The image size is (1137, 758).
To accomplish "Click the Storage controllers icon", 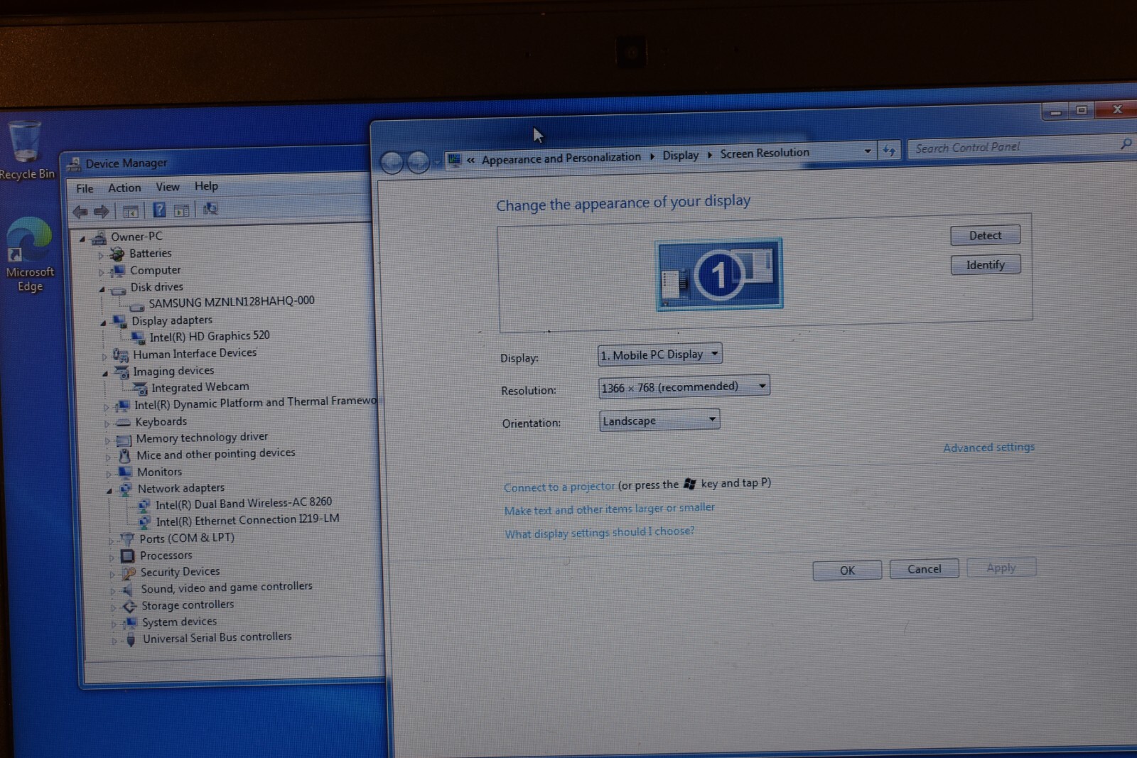I will pyautogui.click(x=129, y=606).
